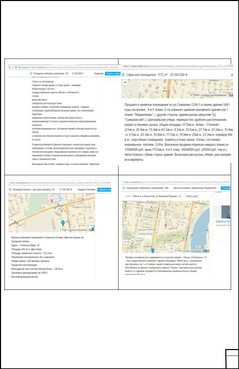Click the seller name 'Харитонова Людмила И...'
The image size is (239, 369).
204,188
